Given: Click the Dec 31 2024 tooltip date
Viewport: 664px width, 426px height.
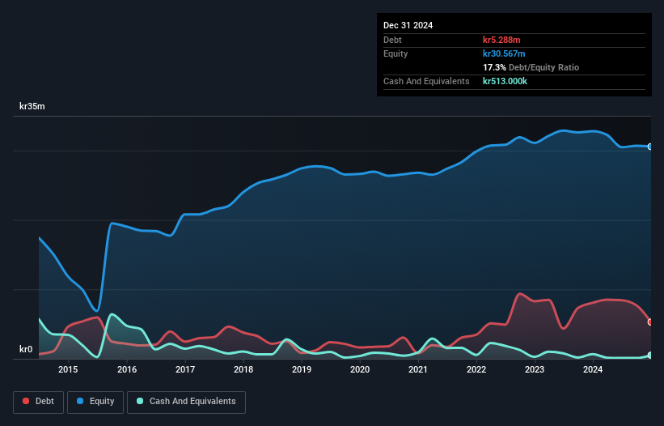Looking at the screenshot, I should [x=408, y=25].
